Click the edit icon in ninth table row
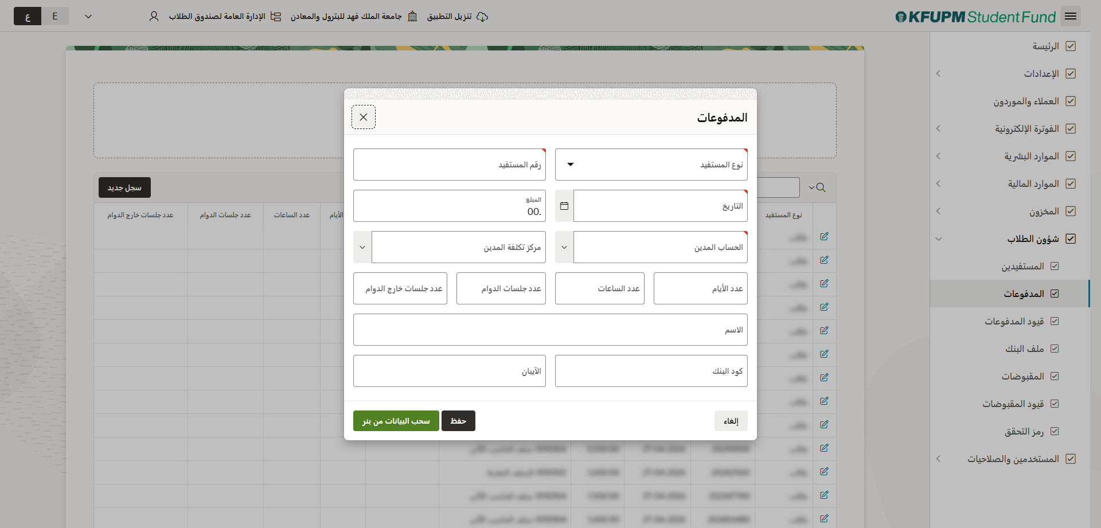Viewport: 1101px width, 528px height. click(824, 424)
